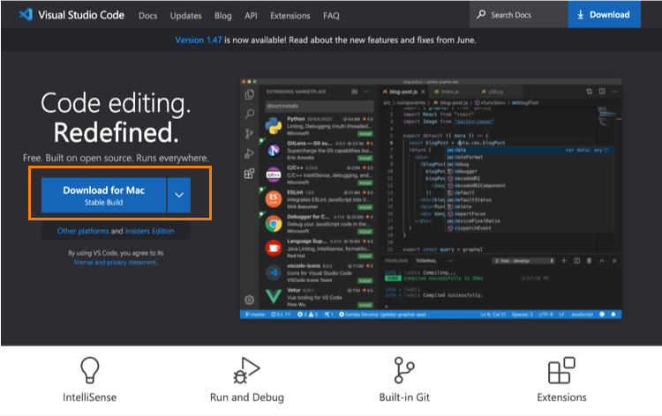Click JavaScript language mode in status bar
662x416 pixels.
[x=582, y=315]
